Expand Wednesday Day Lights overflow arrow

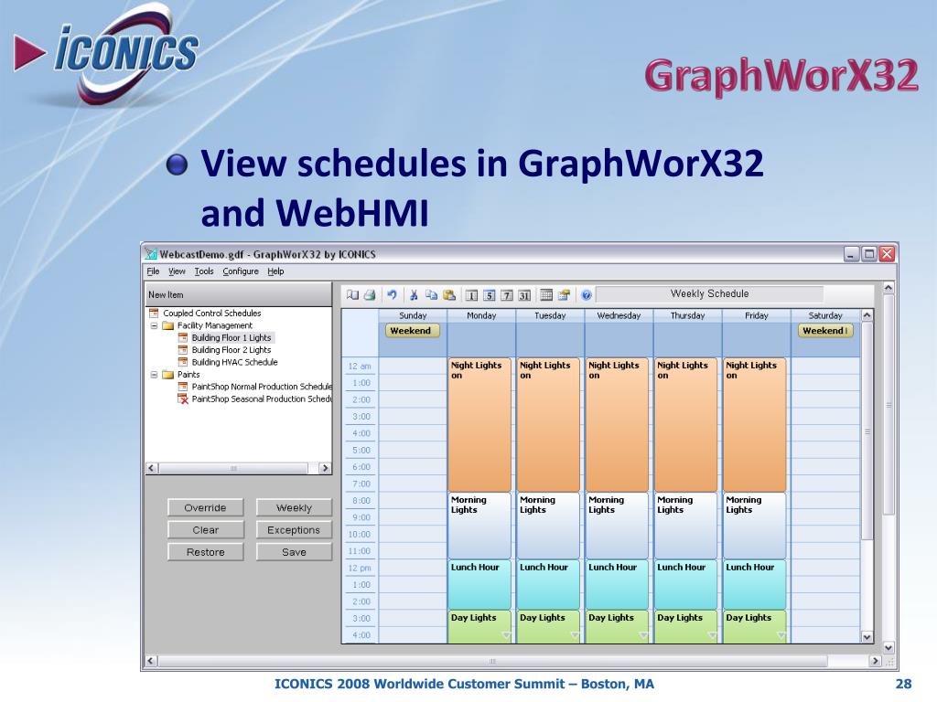click(643, 635)
